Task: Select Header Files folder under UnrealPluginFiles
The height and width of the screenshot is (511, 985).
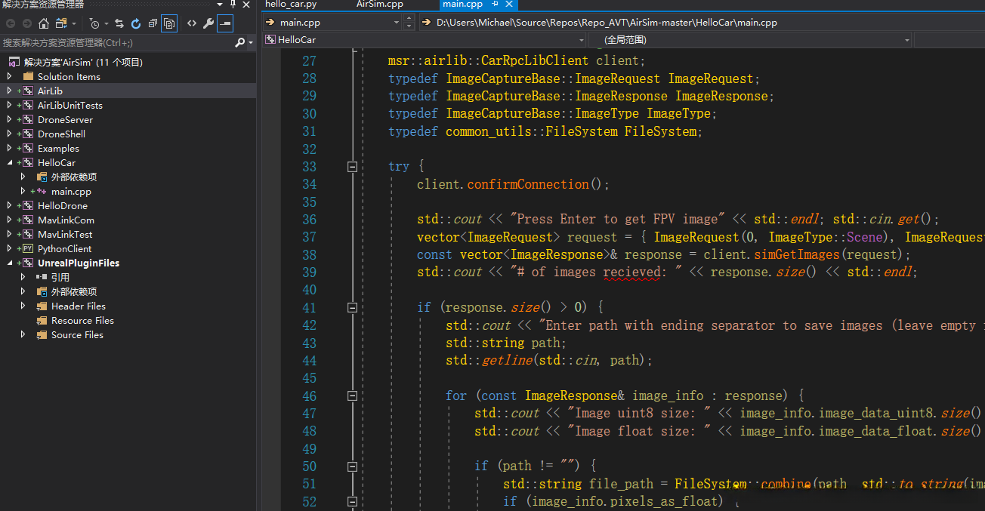Action: [78, 306]
